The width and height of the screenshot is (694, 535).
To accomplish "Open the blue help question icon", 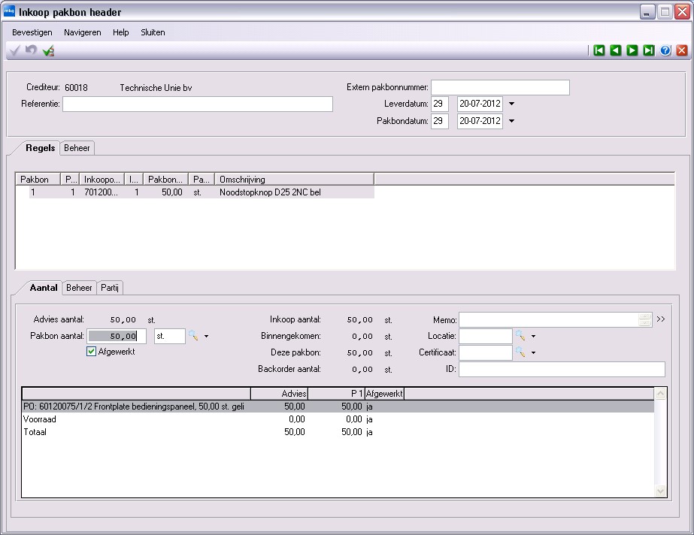I will tap(665, 50).
